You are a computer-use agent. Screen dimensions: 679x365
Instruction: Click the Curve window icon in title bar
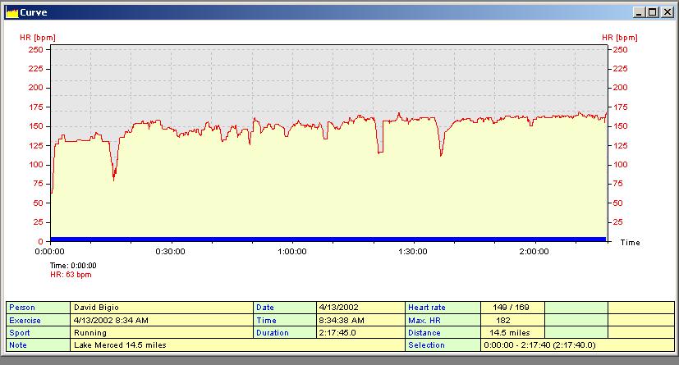pyautogui.click(x=11, y=12)
